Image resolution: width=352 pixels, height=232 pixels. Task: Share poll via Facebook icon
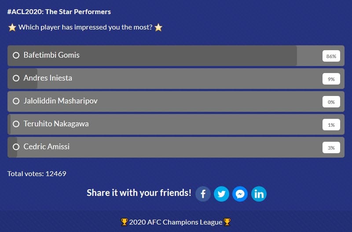(x=203, y=194)
